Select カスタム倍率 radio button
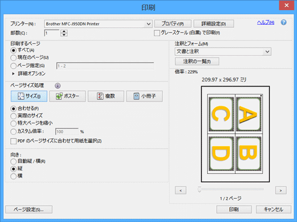This screenshot has width=297, height=222. pos(13,131)
